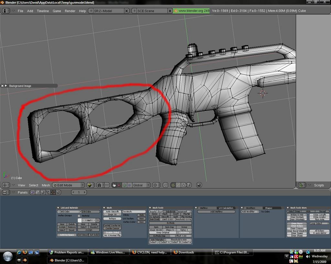Screen dimensions: 331x264
Task: Open the Add Modifier dropdown
Action: coord(250,211)
